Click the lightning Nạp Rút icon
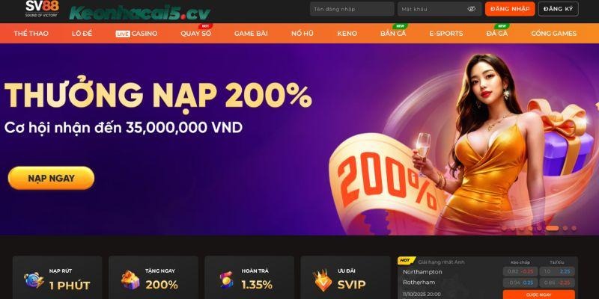The image size is (599, 299). coord(34,280)
